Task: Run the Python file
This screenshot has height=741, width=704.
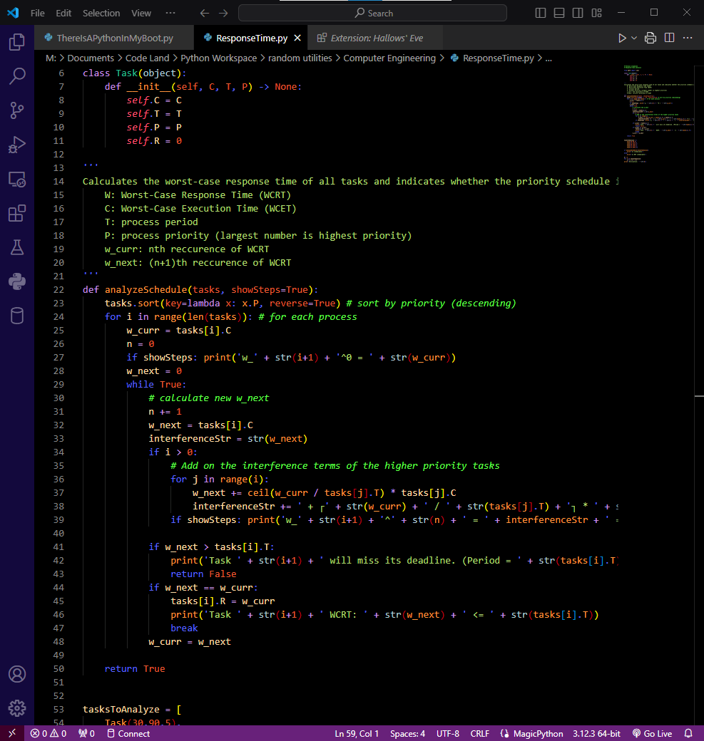Action: (622, 38)
